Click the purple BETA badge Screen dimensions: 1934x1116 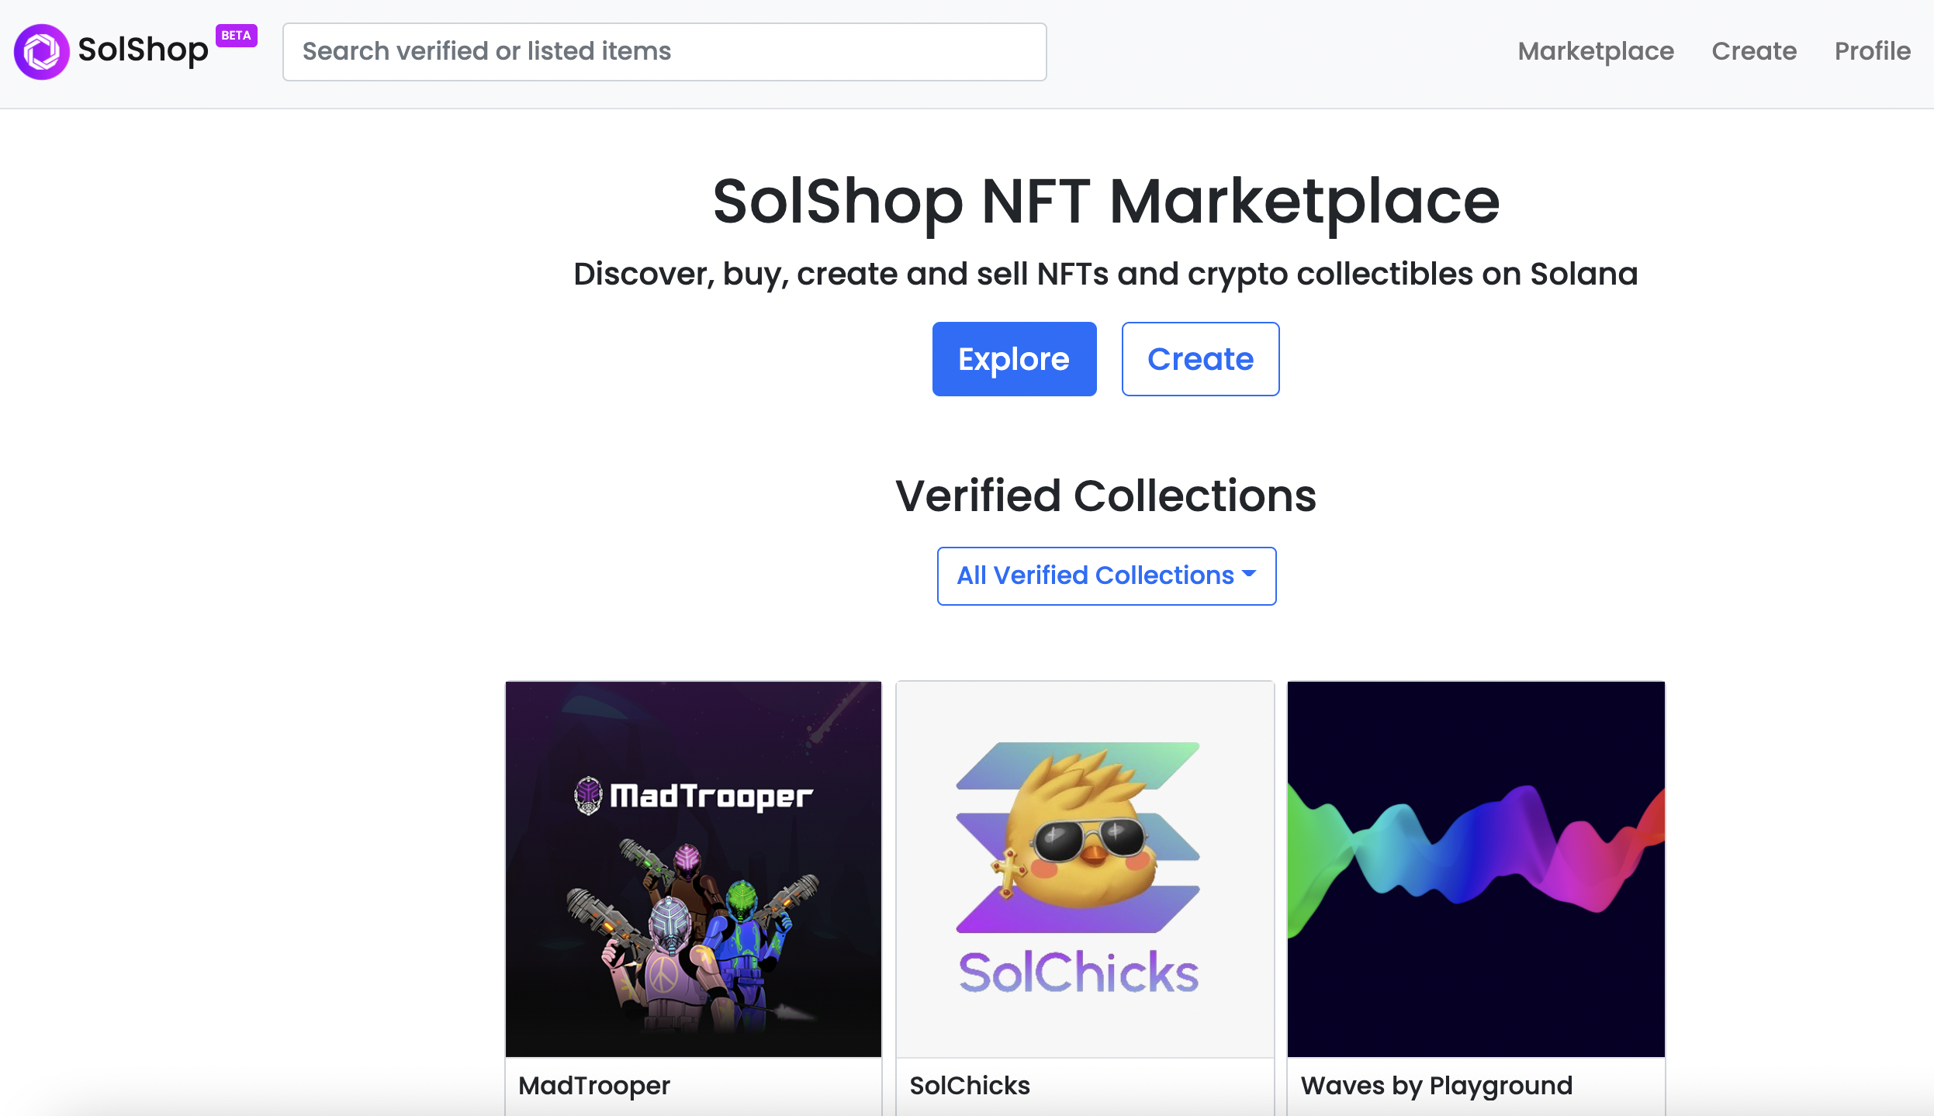coord(236,36)
